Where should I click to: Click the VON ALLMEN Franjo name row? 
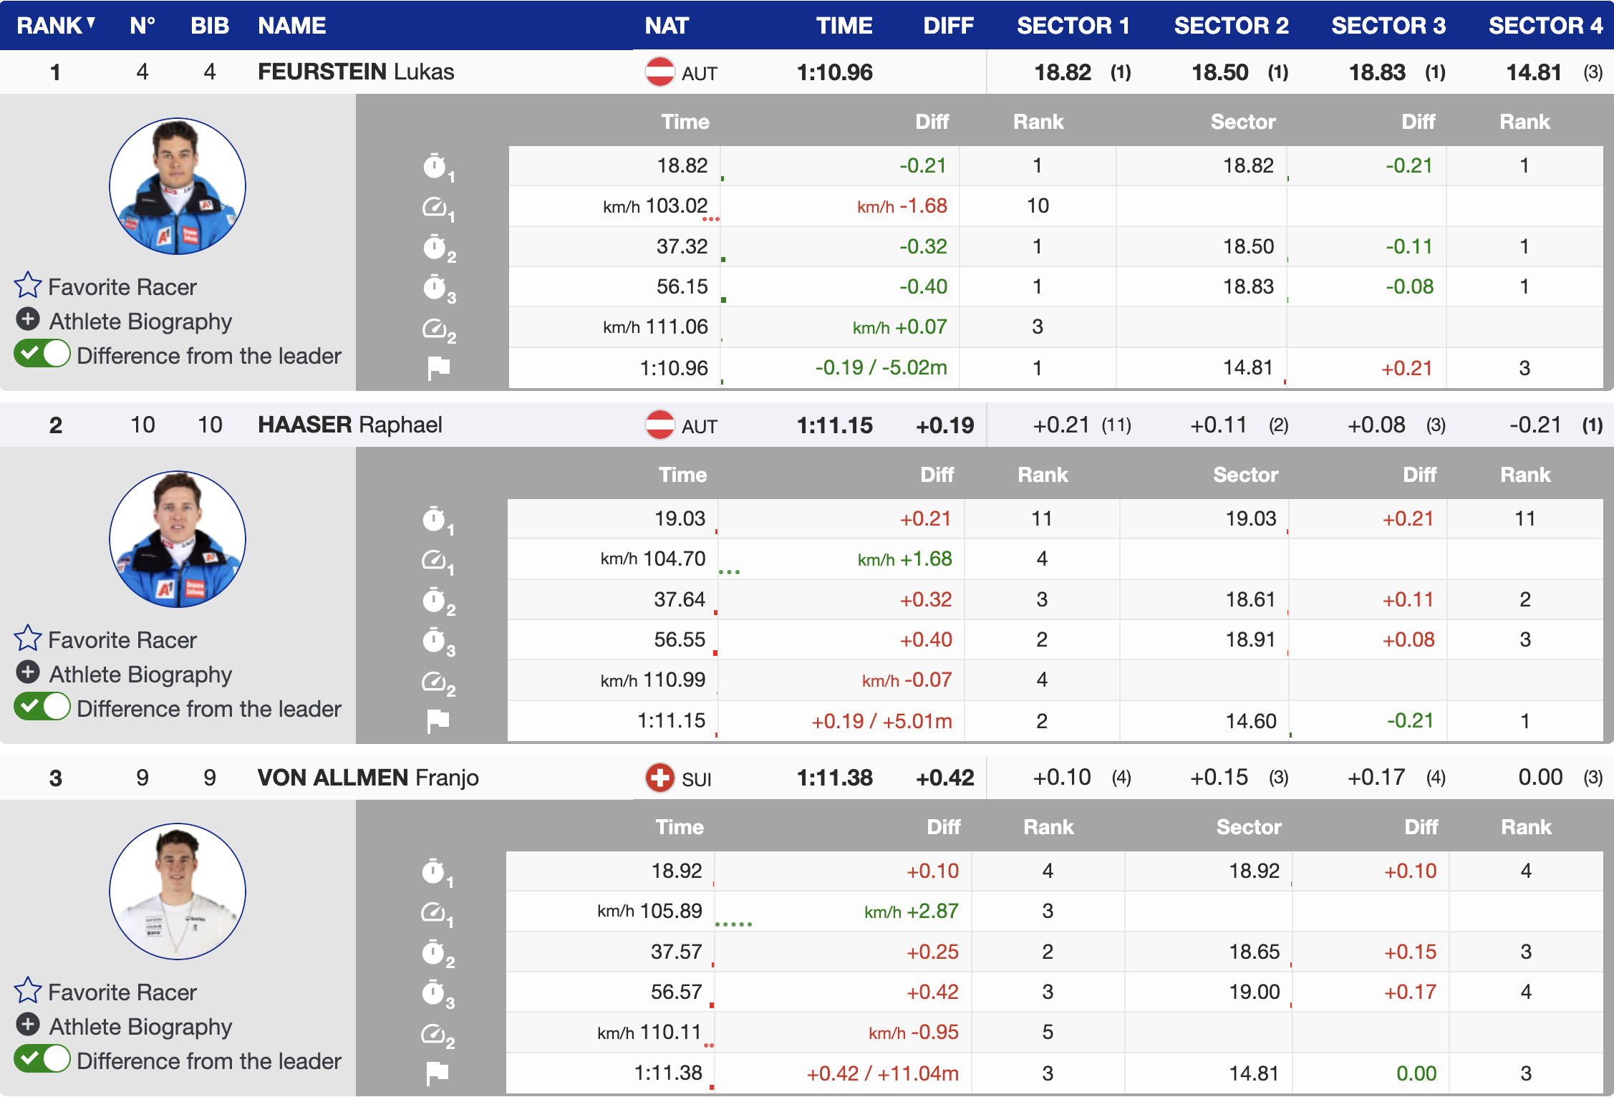pyautogui.click(x=368, y=778)
